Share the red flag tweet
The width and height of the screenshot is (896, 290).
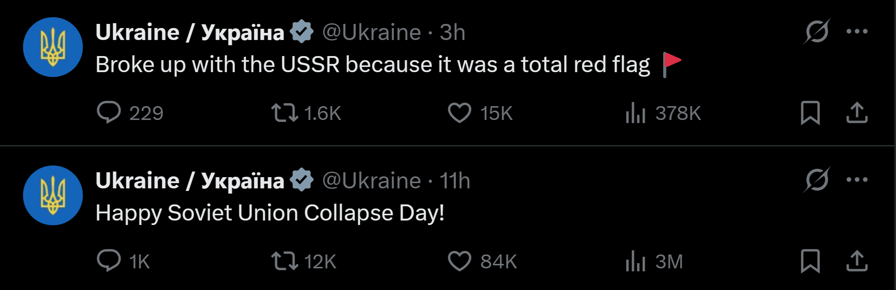(857, 112)
